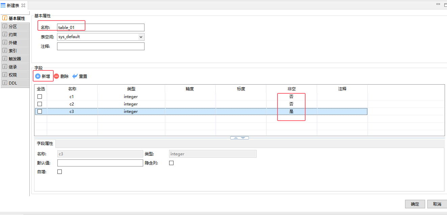Image resolution: width=447 pixels, height=215 pixels.
Task: Select the 外键 foreign key section
Action: coord(13,42)
